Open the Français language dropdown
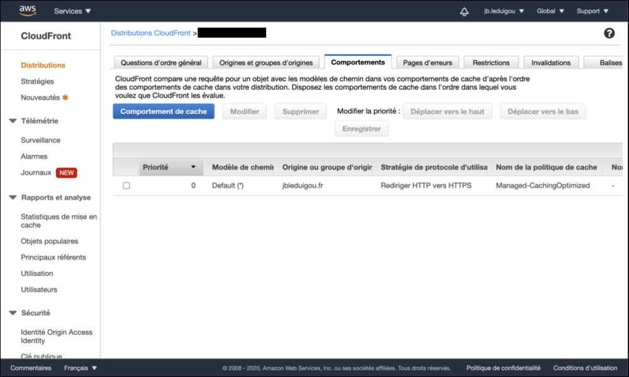Image resolution: width=629 pixels, height=377 pixels. point(81,368)
